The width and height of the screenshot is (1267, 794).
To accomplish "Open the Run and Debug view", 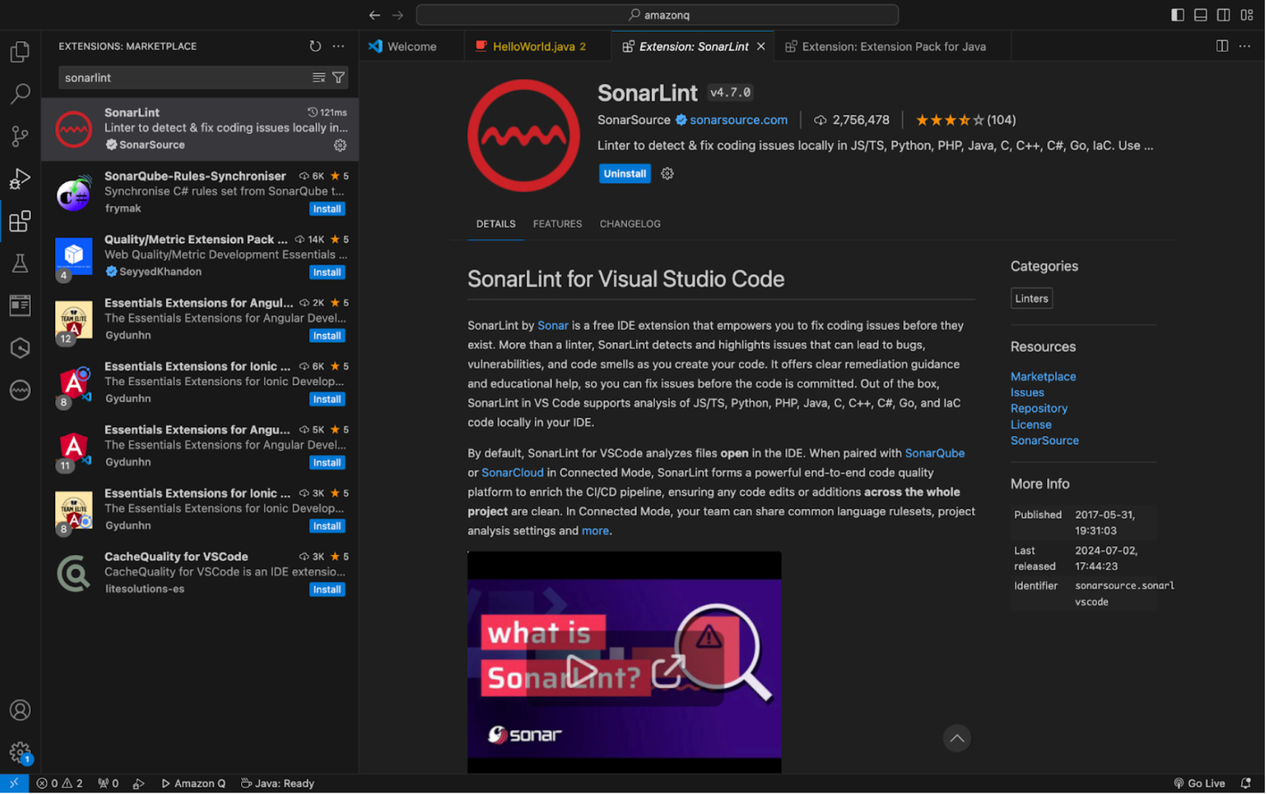I will 20,178.
